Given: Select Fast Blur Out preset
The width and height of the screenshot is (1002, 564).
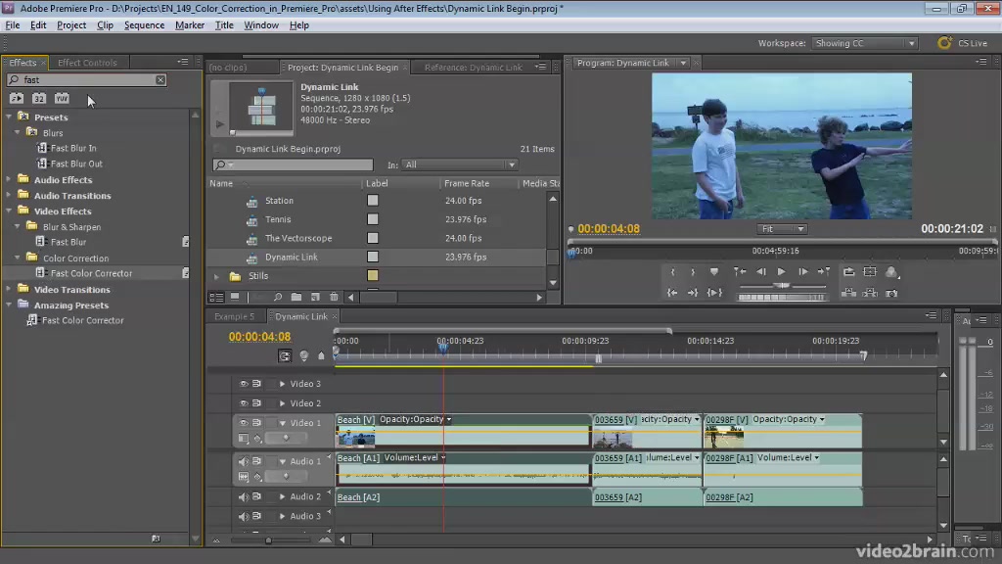Looking at the screenshot, I should click(76, 164).
